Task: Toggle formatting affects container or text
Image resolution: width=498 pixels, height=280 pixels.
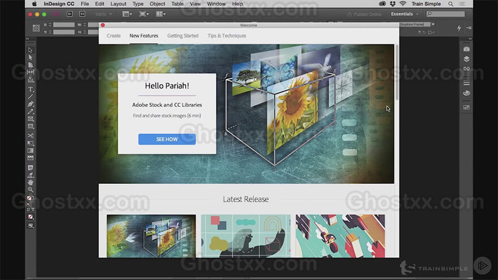Action: (31, 209)
